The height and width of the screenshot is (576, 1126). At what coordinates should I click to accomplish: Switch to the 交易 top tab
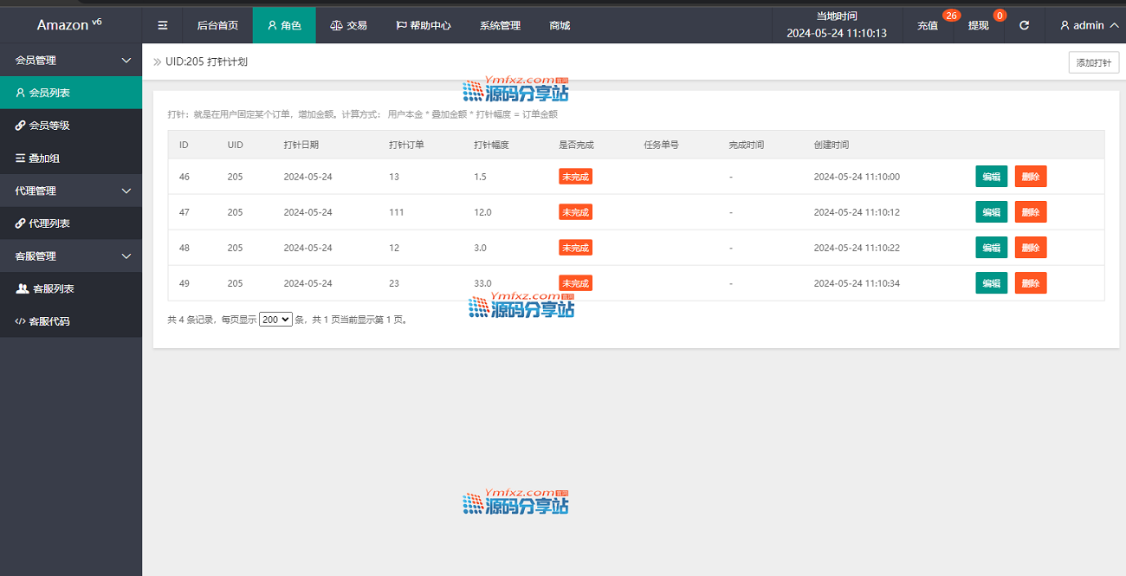click(348, 25)
